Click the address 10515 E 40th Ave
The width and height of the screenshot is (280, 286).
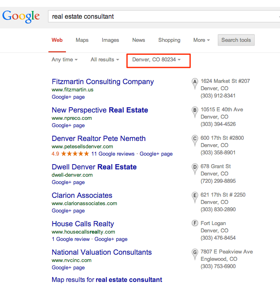pos(222,109)
